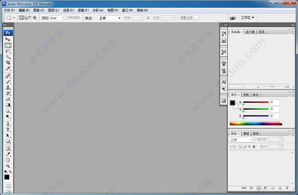Screen dimensions: 298x195
Task: Toggle lock position in Layers panel
Action: [x=249, y=146]
